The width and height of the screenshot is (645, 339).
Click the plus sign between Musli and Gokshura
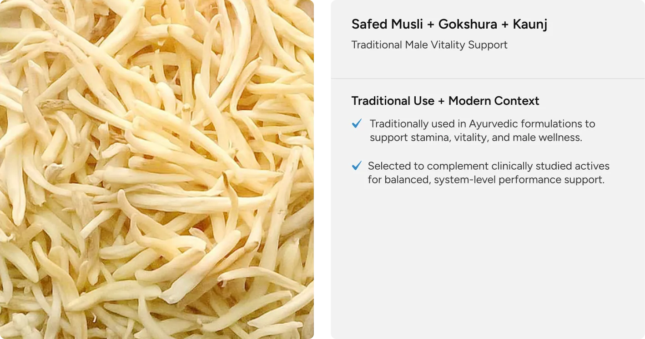coord(431,25)
